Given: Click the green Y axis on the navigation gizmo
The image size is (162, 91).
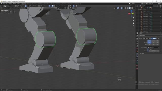Looking at the screenshot, I should pyautogui.click(x=133, y=13).
